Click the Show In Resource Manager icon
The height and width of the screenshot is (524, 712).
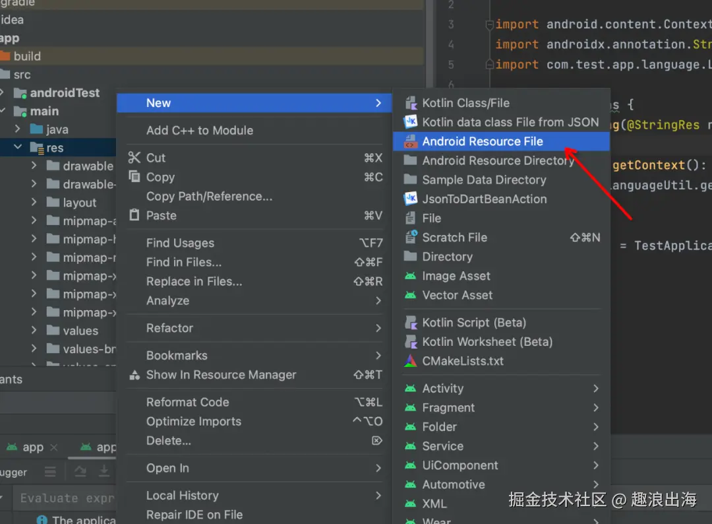(134, 375)
